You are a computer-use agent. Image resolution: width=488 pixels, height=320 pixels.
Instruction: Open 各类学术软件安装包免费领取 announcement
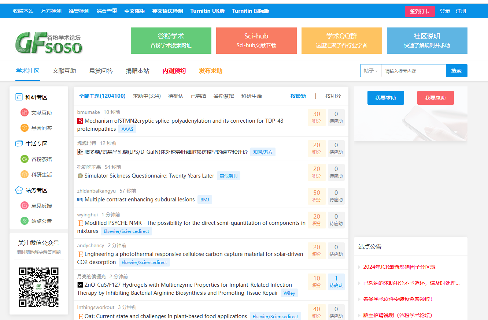(398, 299)
